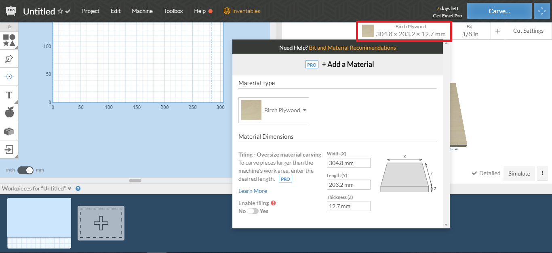Follow the Get Easel Pro link

(447, 16)
